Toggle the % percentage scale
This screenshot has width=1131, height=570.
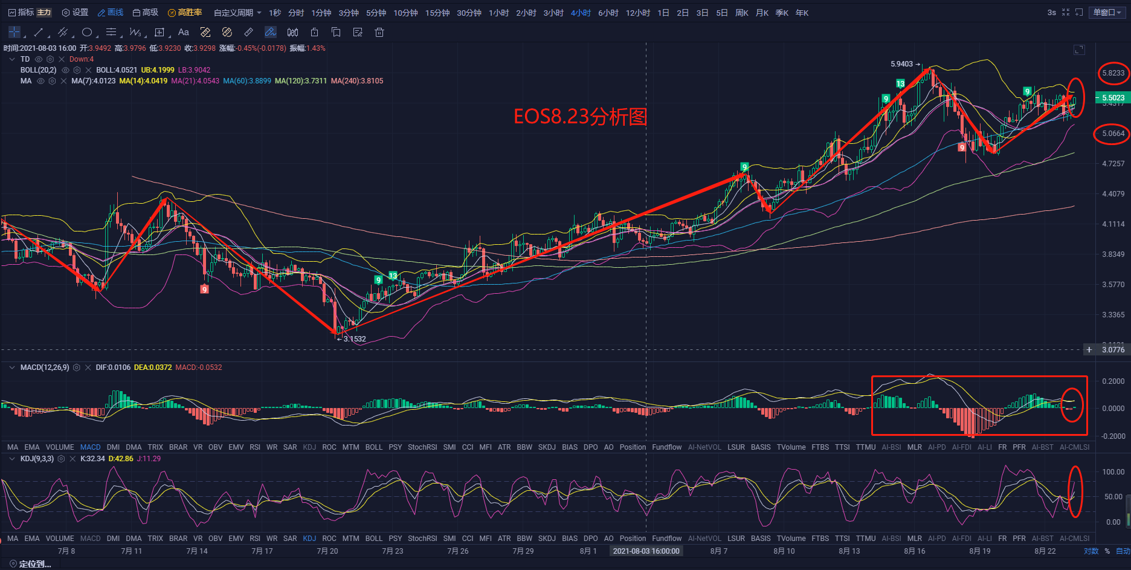1107,551
